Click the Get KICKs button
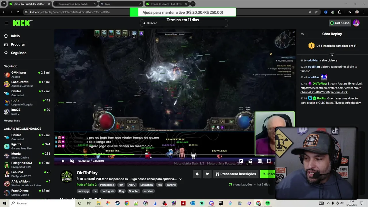The height and width of the screenshot is (207, 368). click(340, 23)
